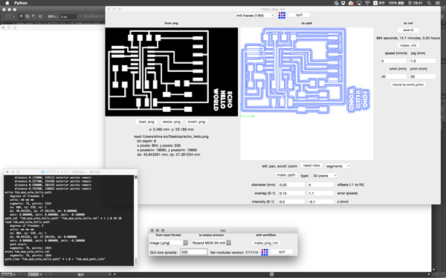Open the Apple menu
Image resolution: width=446 pixels, height=278 pixels.
click(x=7, y=3)
